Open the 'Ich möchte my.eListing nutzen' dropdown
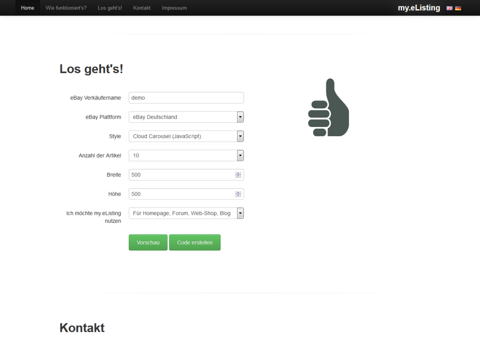480x344 pixels. click(186, 213)
